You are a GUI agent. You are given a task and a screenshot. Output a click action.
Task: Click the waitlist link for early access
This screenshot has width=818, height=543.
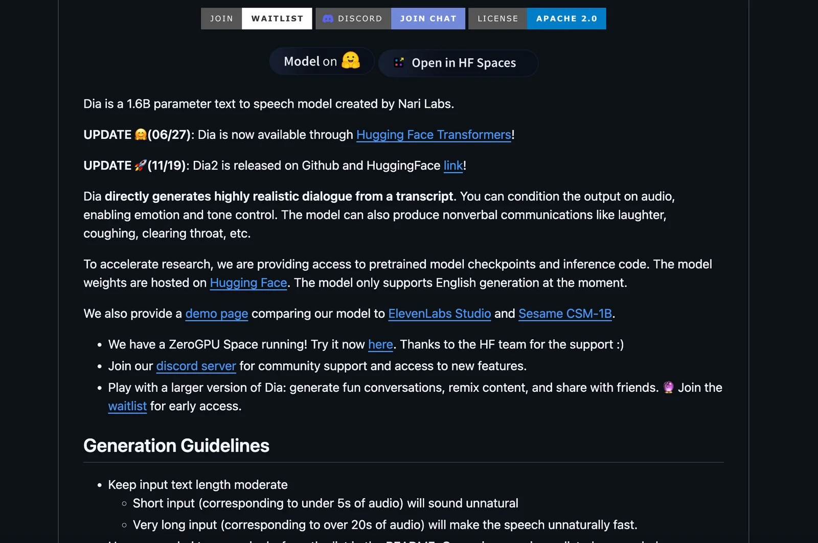click(127, 406)
